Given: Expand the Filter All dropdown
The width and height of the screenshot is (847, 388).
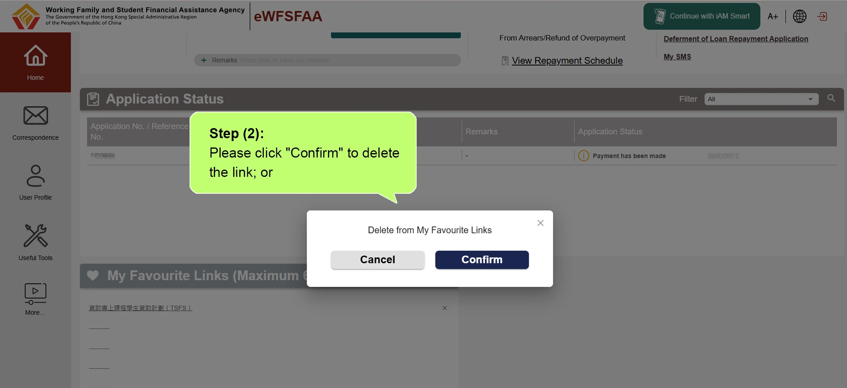Looking at the screenshot, I should [x=761, y=99].
